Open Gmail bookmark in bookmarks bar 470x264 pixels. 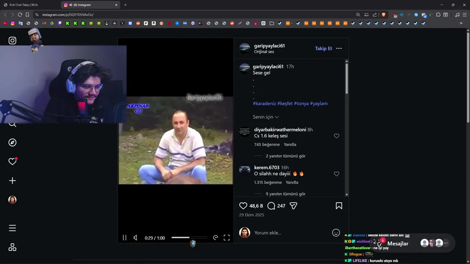coord(44,23)
